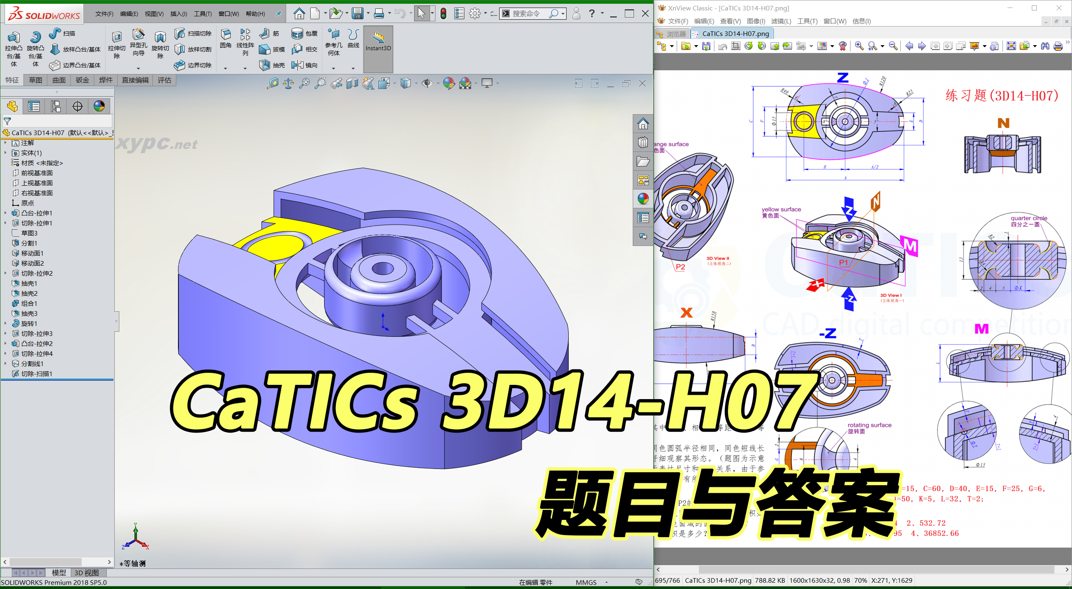Click the Linear Pattern (线性阵列) tool
Image resolution: width=1072 pixels, height=589 pixels.
coord(245,42)
